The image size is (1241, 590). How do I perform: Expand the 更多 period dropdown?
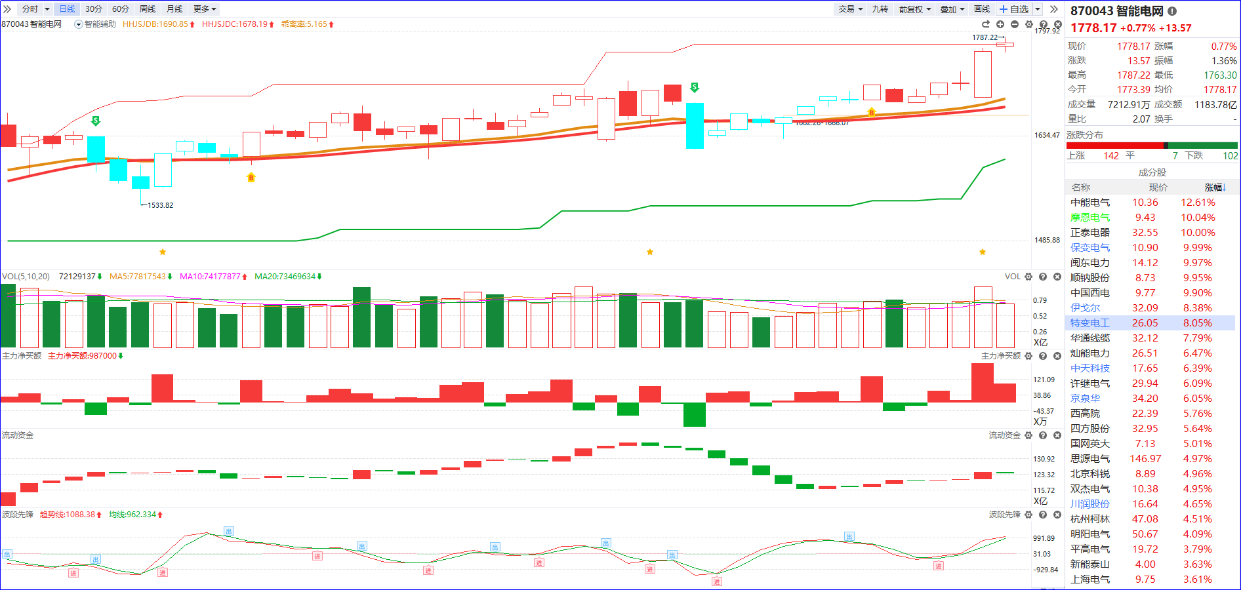tap(204, 9)
